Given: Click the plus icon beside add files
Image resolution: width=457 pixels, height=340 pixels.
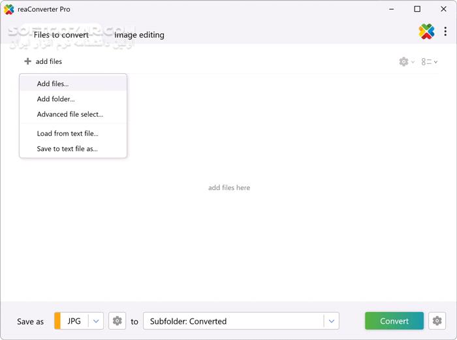Looking at the screenshot, I should click(x=27, y=61).
